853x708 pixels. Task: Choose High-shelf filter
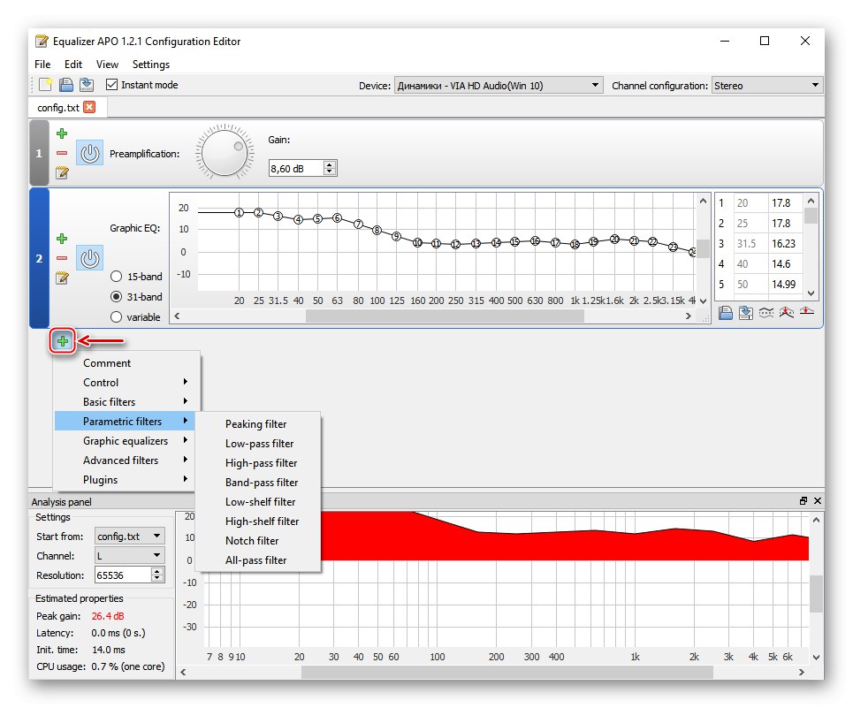pyautogui.click(x=258, y=521)
